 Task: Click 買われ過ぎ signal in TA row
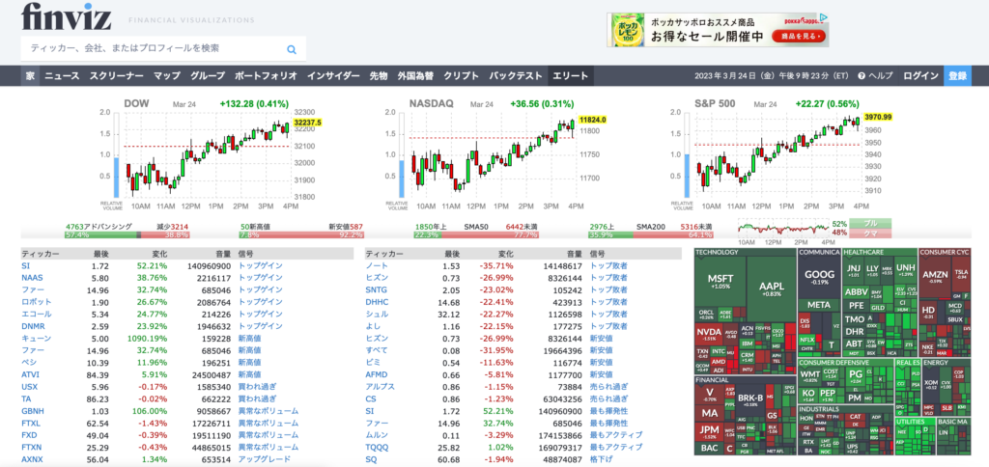(257, 398)
